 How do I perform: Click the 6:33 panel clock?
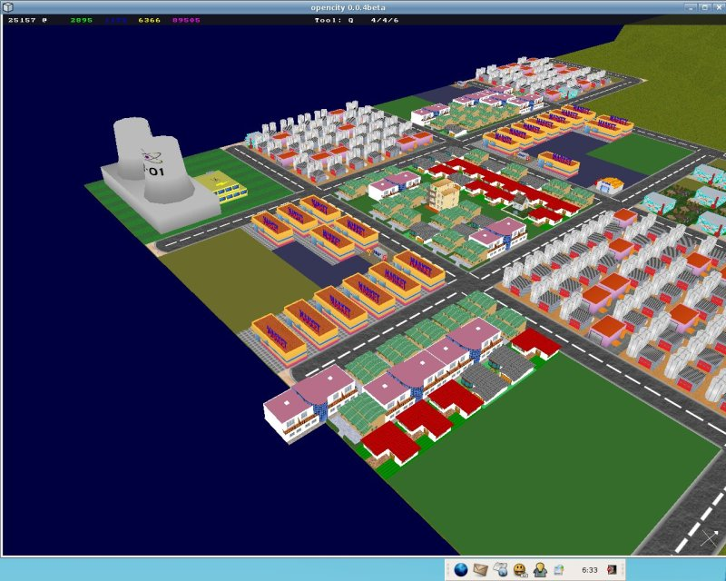tap(589, 570)
